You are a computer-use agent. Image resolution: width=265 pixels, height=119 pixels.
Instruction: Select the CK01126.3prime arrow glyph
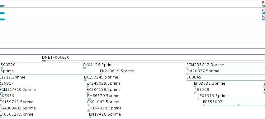(x=85, y=68)
